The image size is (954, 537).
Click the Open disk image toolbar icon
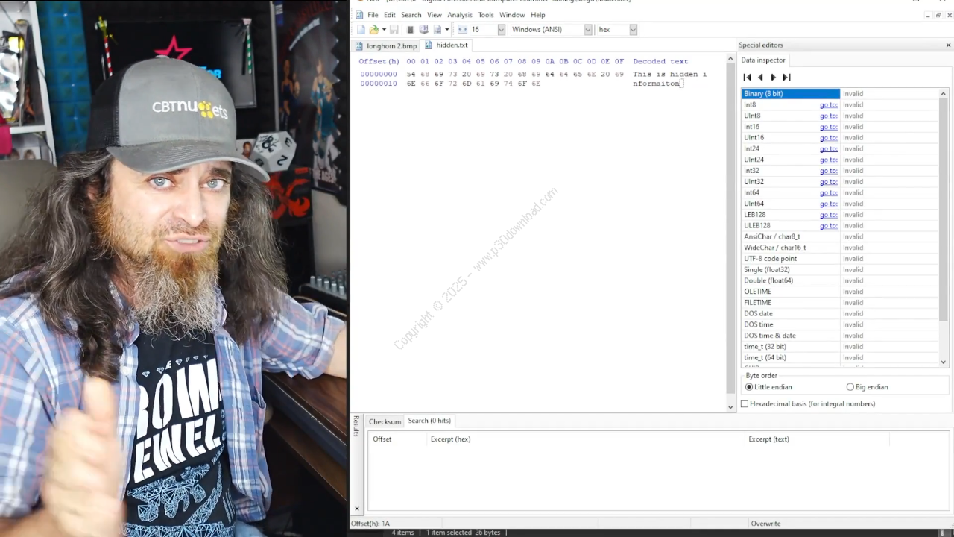[437, 30]
